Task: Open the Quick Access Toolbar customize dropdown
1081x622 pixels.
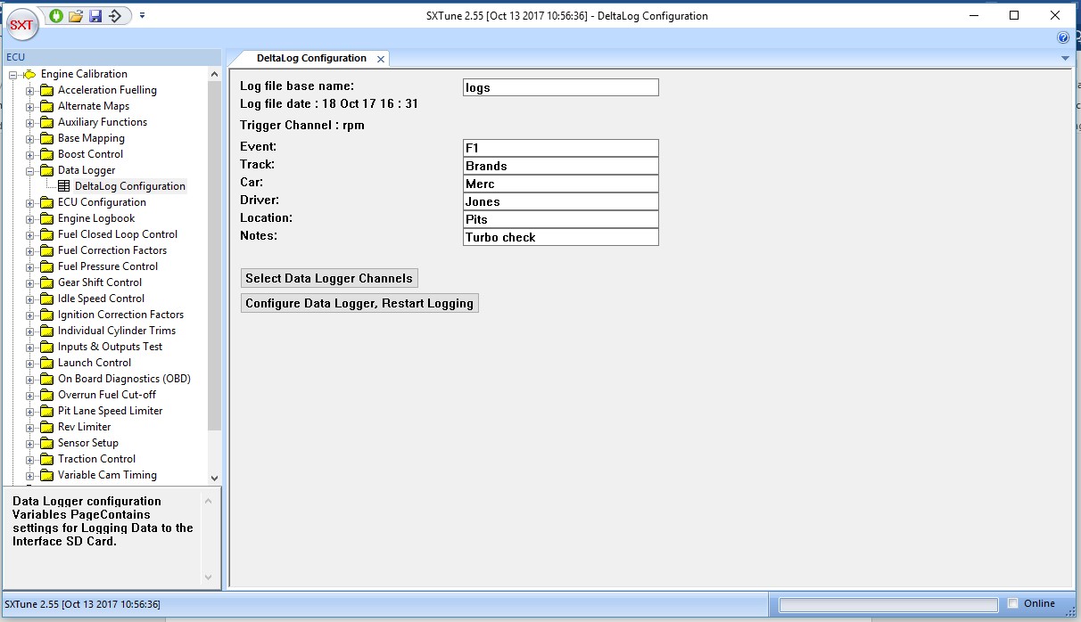Action: coord(143,16)
